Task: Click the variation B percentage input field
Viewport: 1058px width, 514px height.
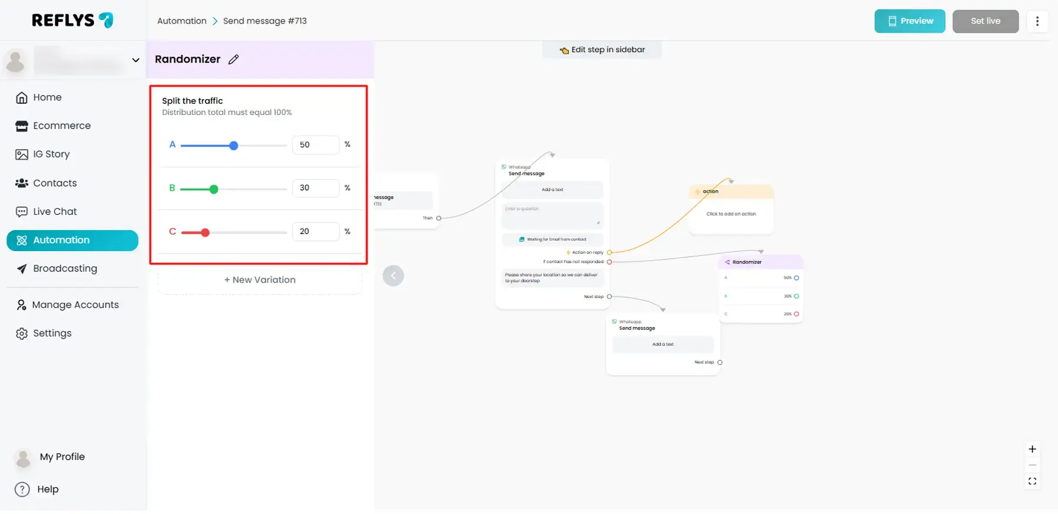Action: 315,188
